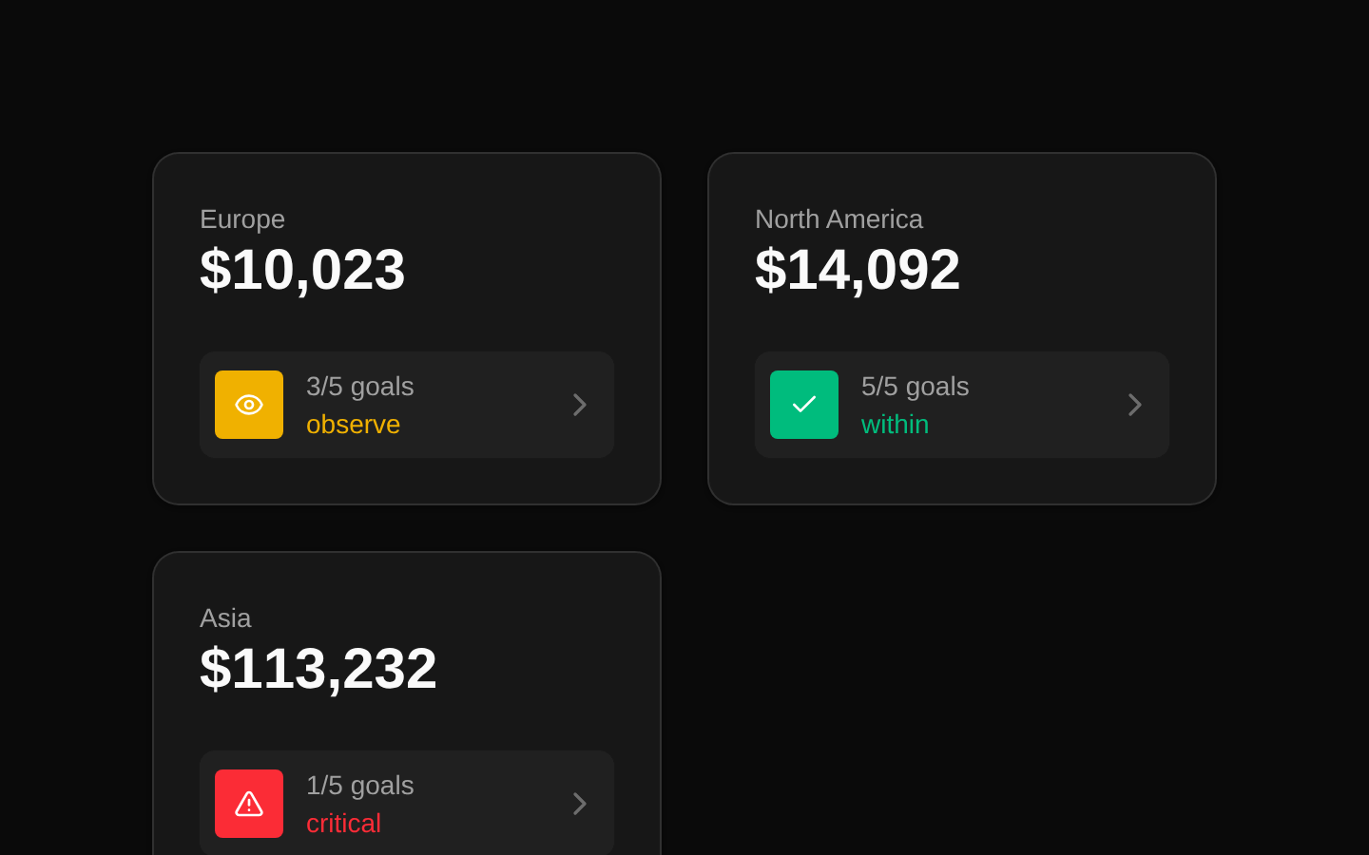Click the $10,023 revenue value
The image size is (1369, 855).
pyautogui.click(x=302, y=270)
